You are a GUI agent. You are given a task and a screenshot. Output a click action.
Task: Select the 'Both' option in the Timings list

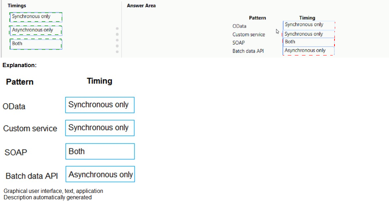pyautogui.click(x=36, y=44)
